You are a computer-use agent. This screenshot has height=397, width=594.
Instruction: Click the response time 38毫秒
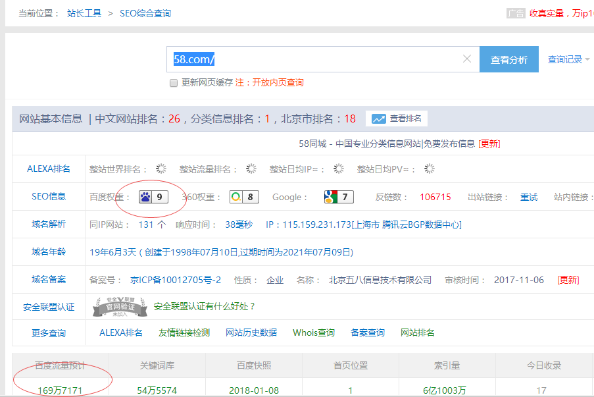pyautogui.click(x=239, y=225)
